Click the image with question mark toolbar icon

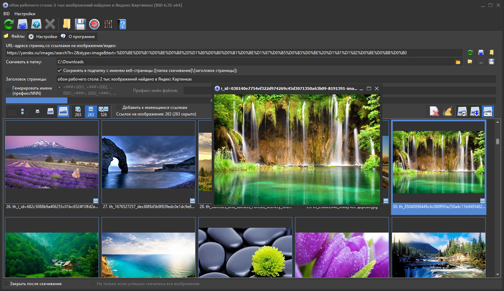coord(36,24)
